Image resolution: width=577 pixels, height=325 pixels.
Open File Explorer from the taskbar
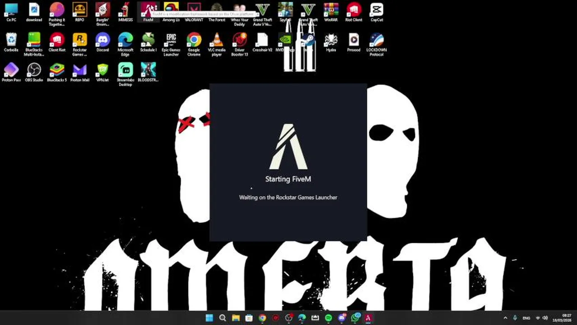(236, 318)
